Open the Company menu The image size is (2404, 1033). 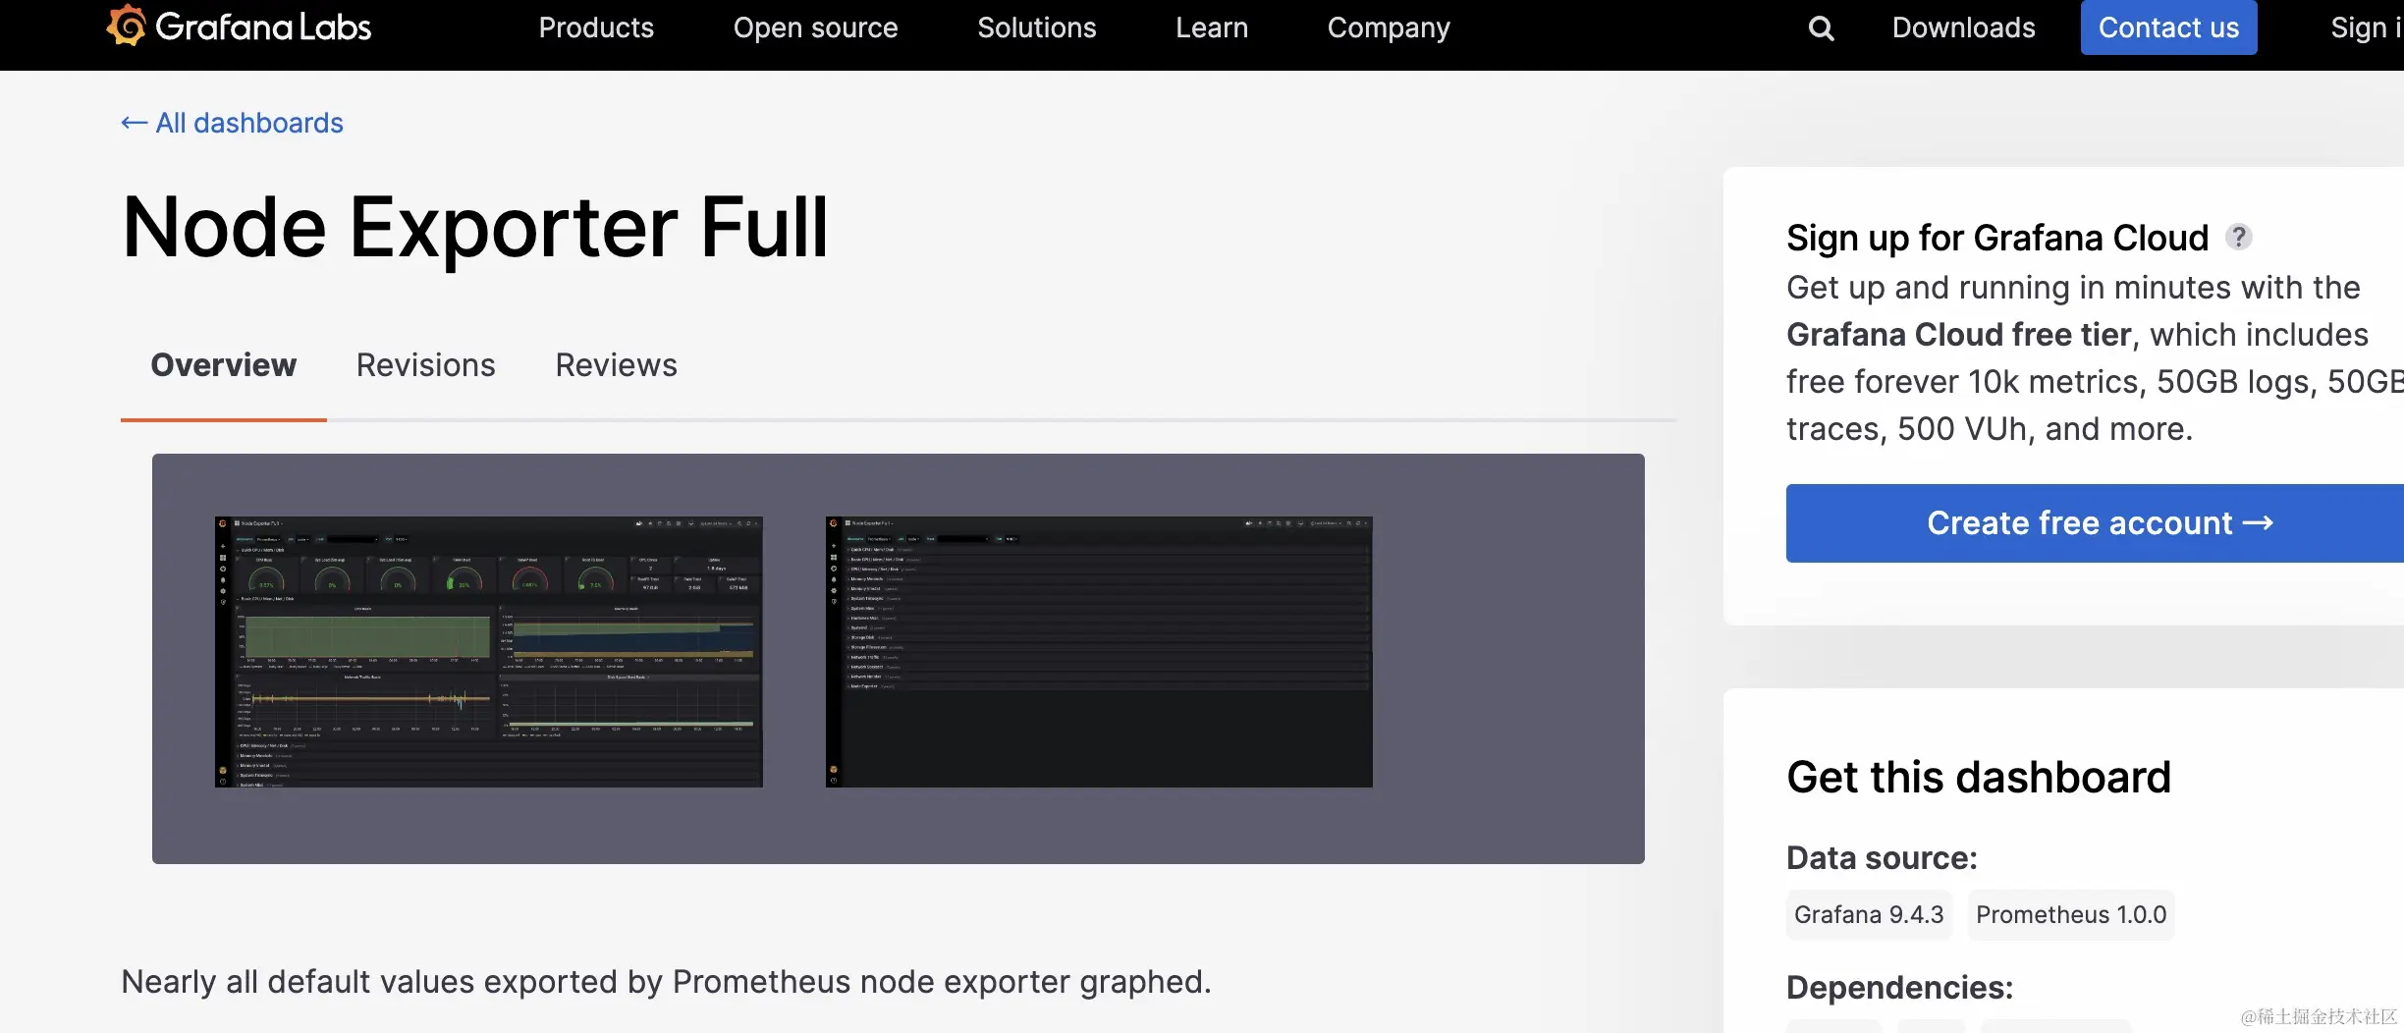pos(1389,27)
